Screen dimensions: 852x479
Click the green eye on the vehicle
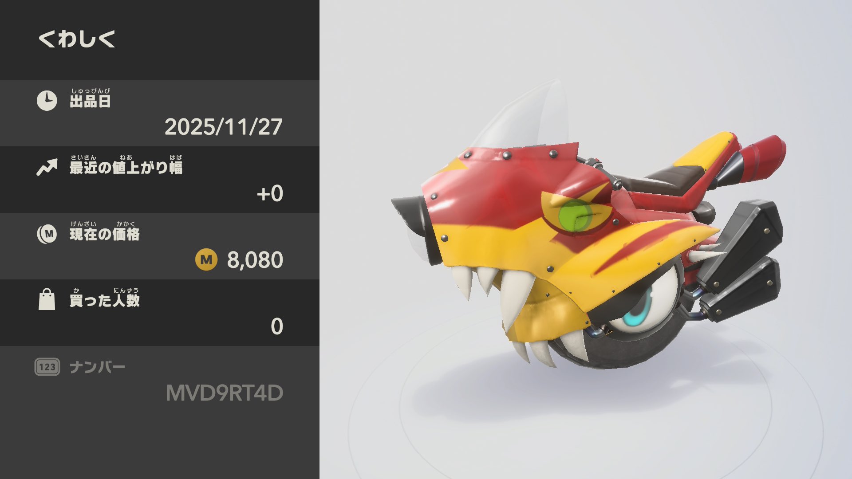[x=576, y=216]
